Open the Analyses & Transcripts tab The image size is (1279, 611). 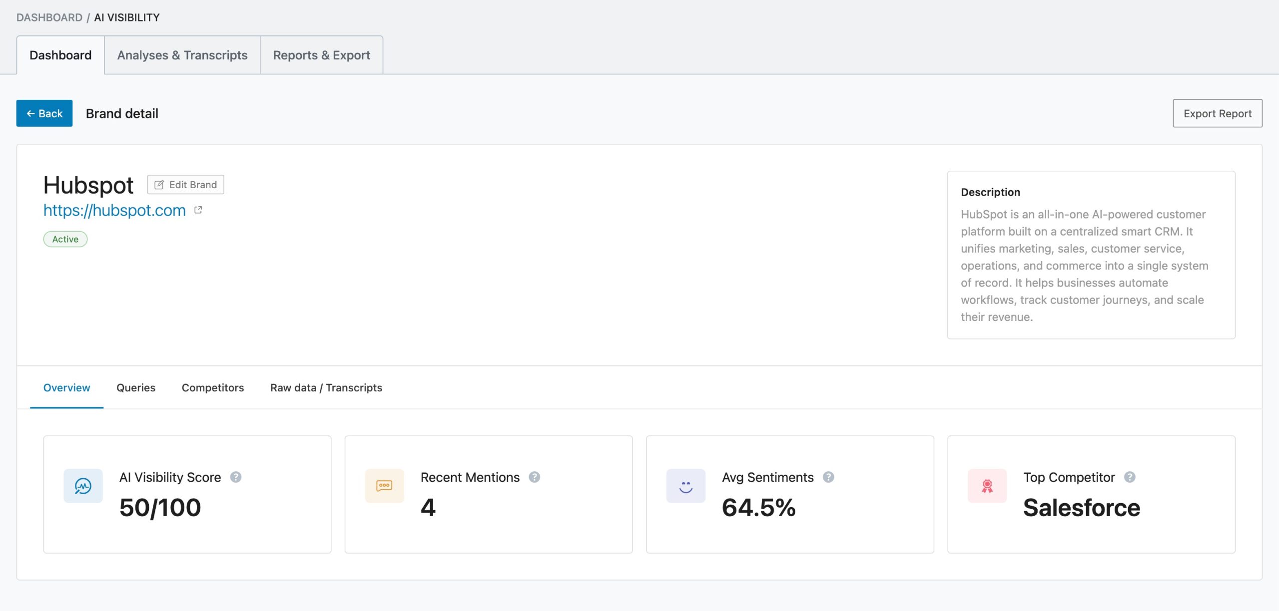click(182, 55)
